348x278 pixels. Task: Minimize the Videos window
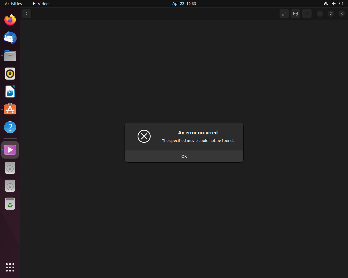(x=320, y=14)
